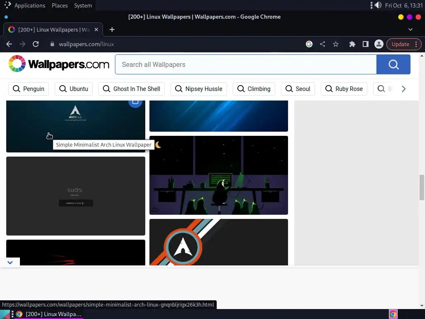Click the site lock icon
This screenshot has width=425, height=319.
pyautogui.click(x=52, y=44)
